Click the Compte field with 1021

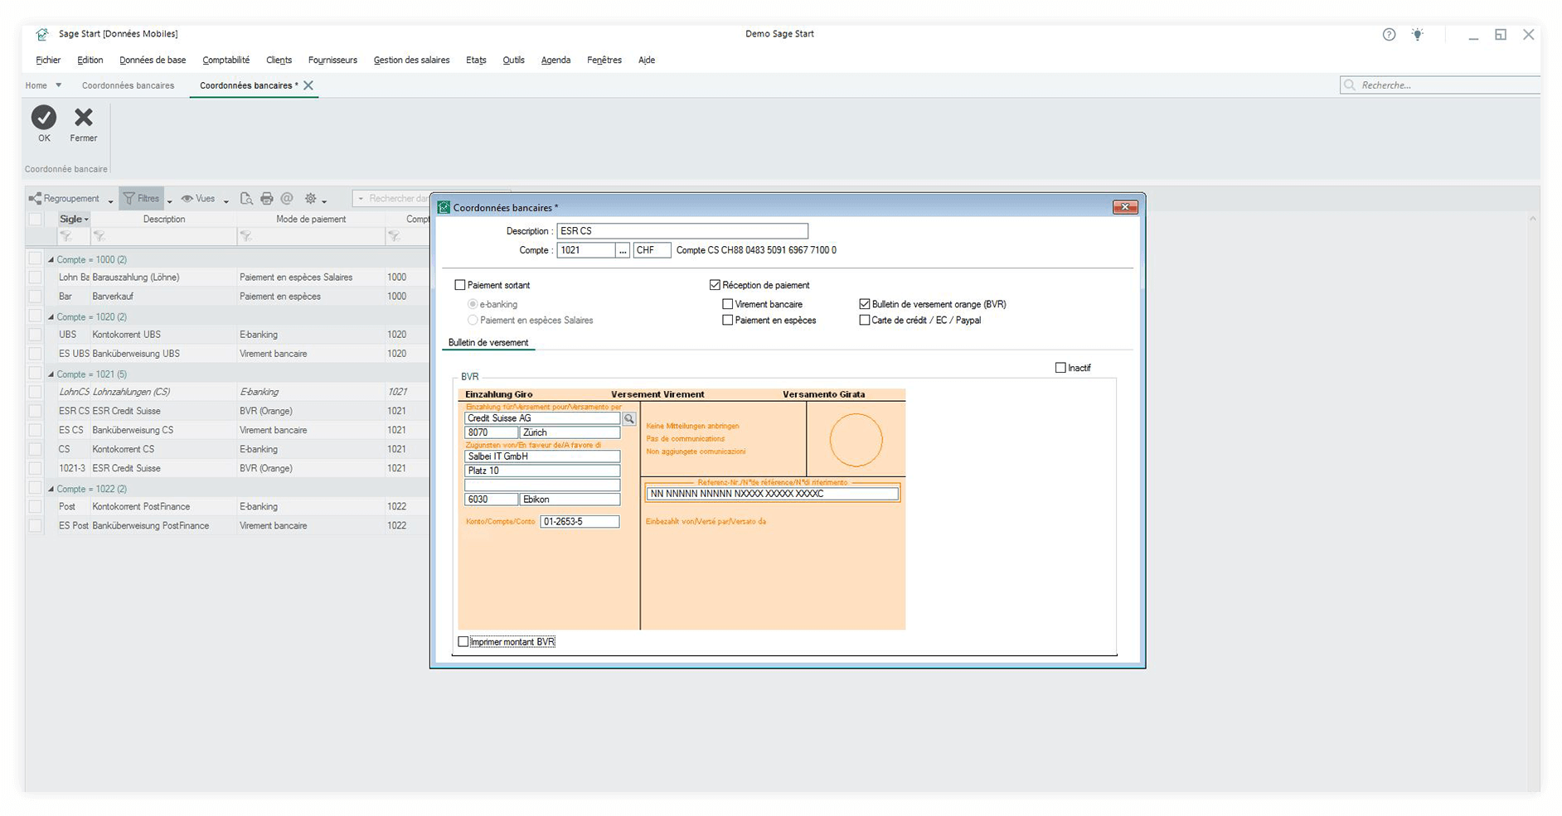click(x=586, y=250)
